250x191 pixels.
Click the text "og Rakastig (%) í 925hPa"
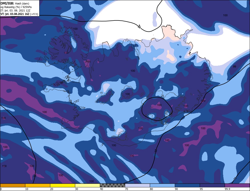click(16, 7)
